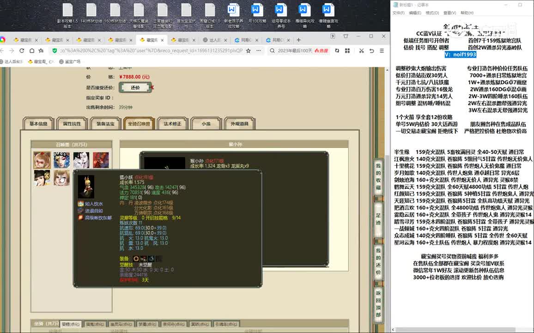The width and height of the screenshot is (534, 333).
Task: Click highlighted text V: noif1993 in Notepad
Action: pos(461,55)
